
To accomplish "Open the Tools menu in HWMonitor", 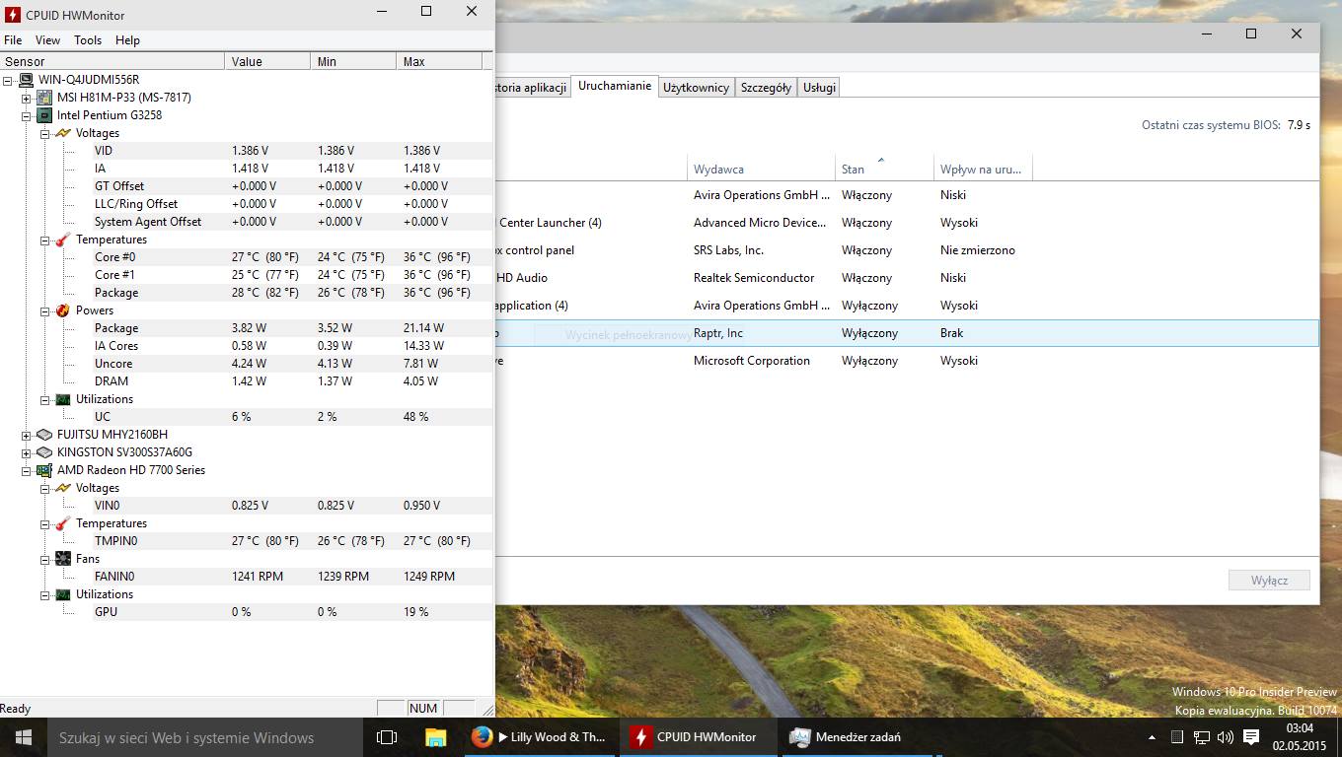I will pyautogui.click(x=88, y=40).
